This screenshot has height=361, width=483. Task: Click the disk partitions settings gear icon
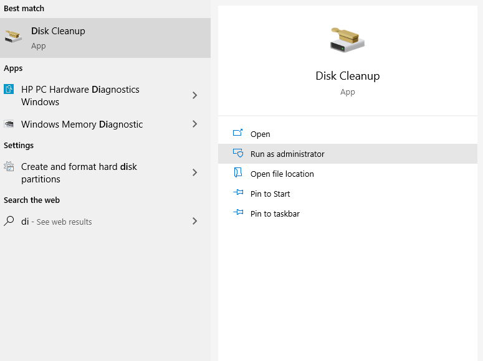(x=9, y=167)
